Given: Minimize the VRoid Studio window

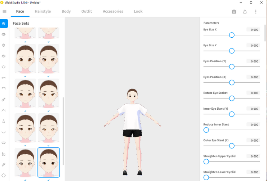Looking at the screenshot, I should (x=241, y=3).
